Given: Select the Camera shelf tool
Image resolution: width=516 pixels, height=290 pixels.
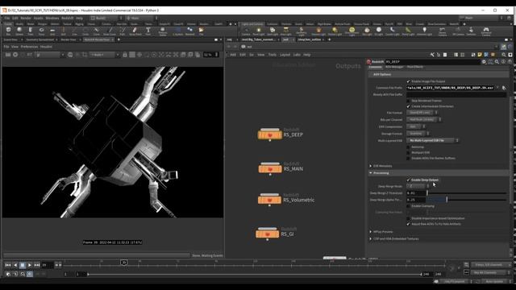Looking at the screenshot, I should tap(246, 31).
